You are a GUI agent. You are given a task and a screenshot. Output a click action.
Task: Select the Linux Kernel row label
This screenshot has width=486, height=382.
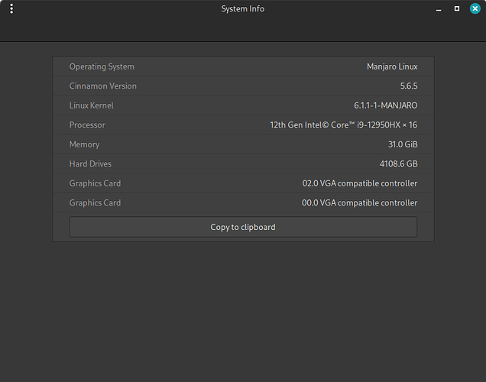click(x=92, y=105)
